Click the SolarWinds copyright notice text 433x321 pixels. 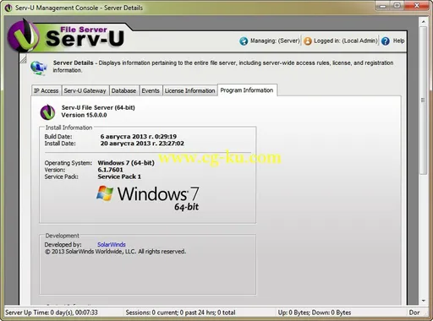click(115, 252)
